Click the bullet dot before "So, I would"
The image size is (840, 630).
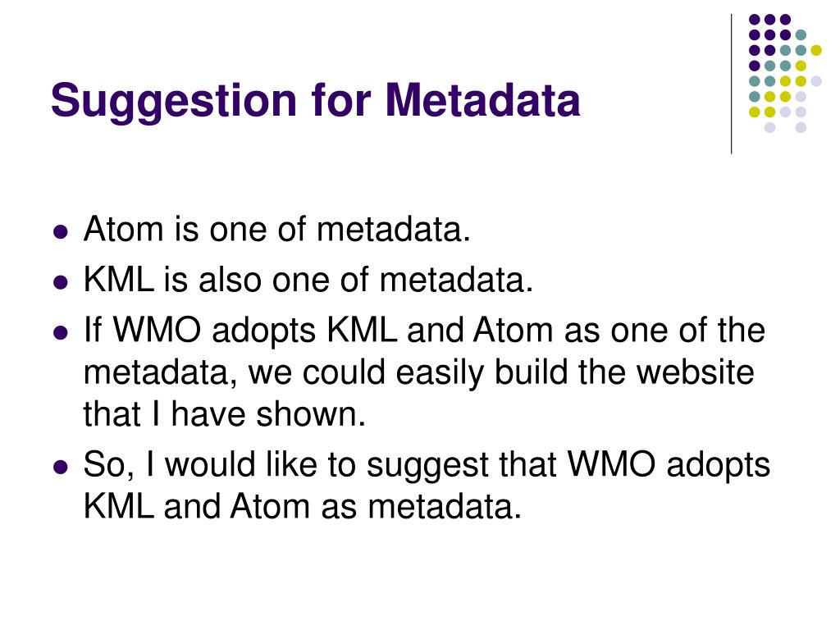61,467
